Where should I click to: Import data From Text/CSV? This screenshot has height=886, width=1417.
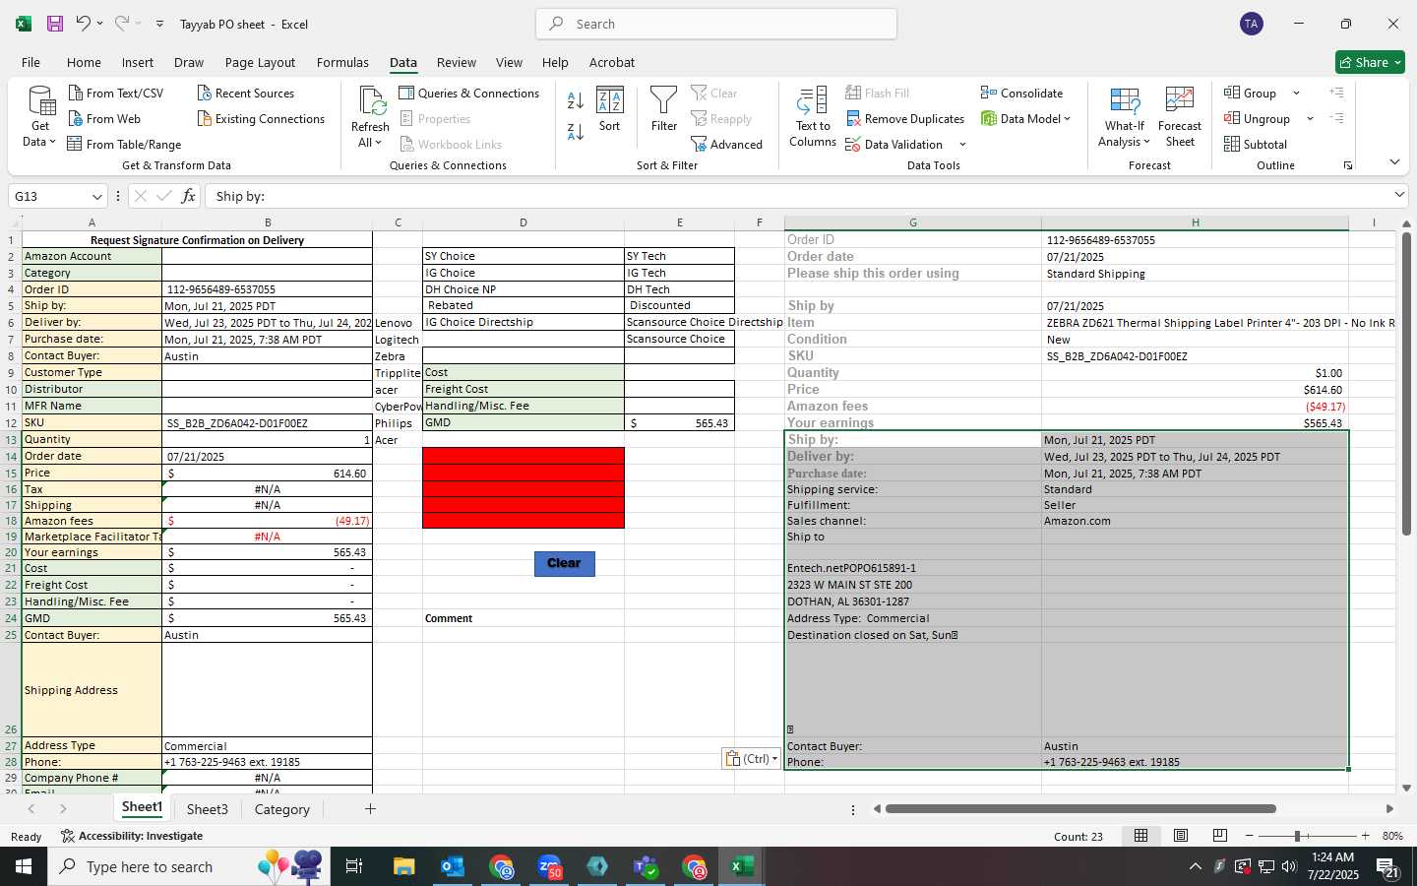tap(116, 93)
